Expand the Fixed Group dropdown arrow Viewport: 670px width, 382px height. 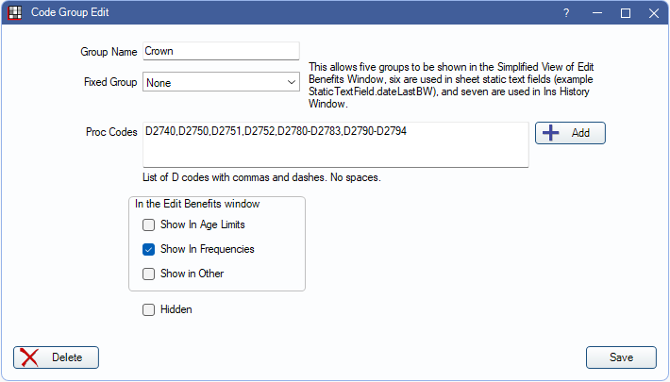point(291,83)
